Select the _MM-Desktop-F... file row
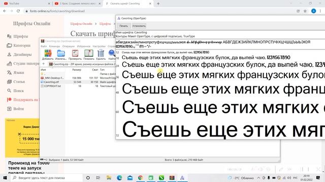The width and height of the screenshot is (325, 182). tap(78, 78)
